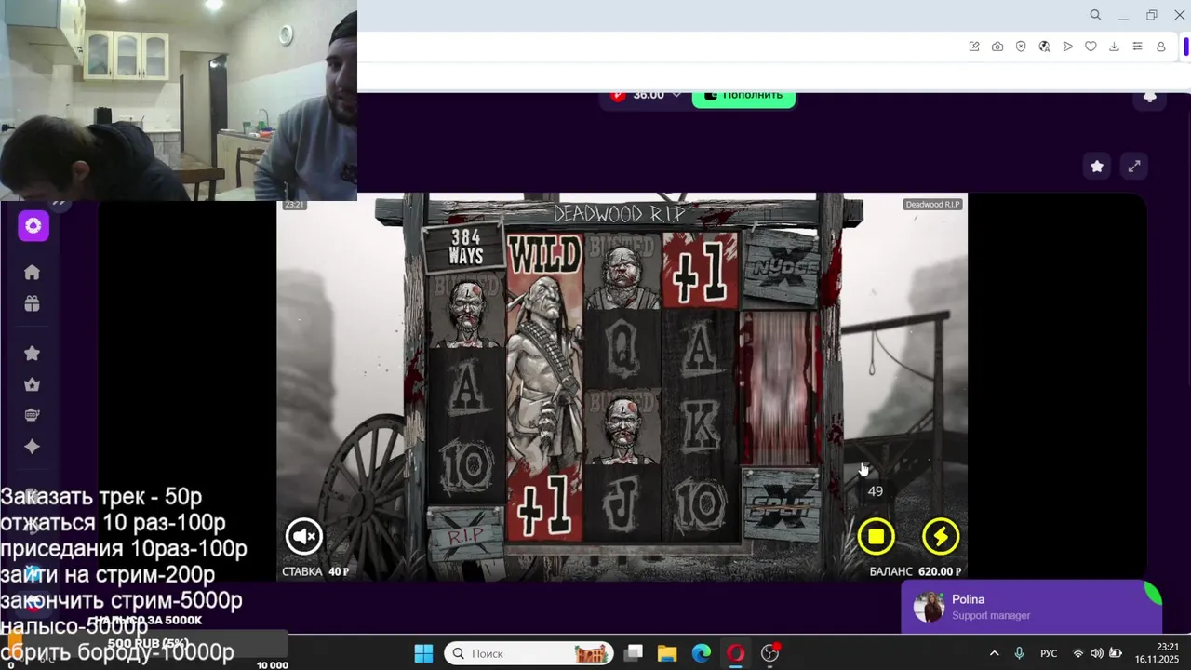Open the battery tray icon
1191x670 pixels.
(x=1116, y=653)
